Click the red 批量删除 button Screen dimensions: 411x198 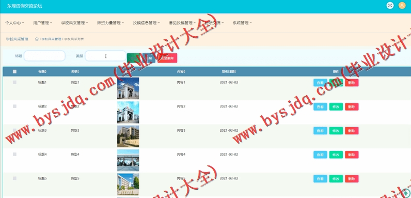pyautogui.click(x=167, y=58)
